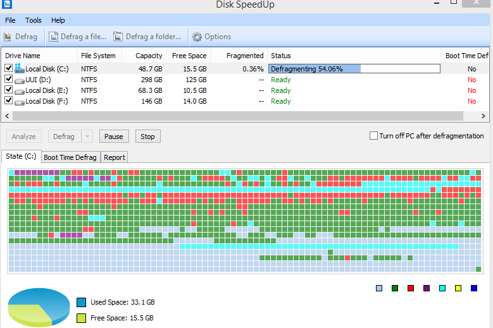Open the Help menu

(x=58, y=20)
